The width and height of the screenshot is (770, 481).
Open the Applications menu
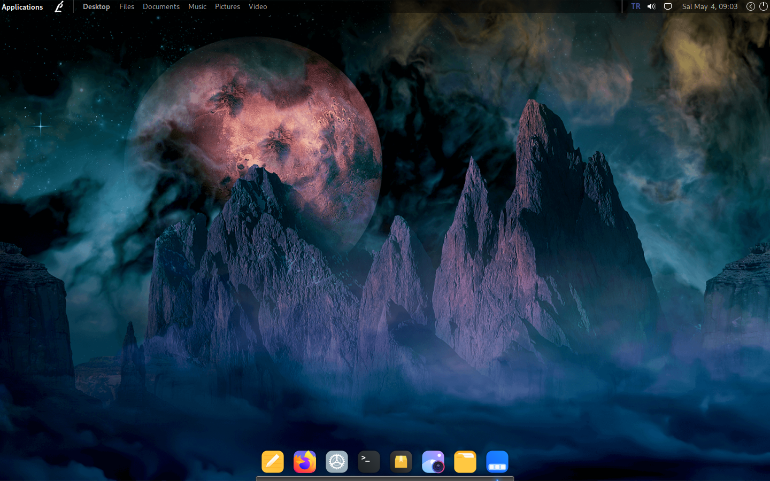tap(22, 7)
